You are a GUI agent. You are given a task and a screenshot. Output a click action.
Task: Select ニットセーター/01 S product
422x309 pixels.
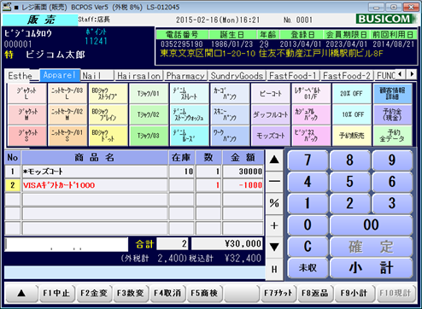tap(67, 136)
